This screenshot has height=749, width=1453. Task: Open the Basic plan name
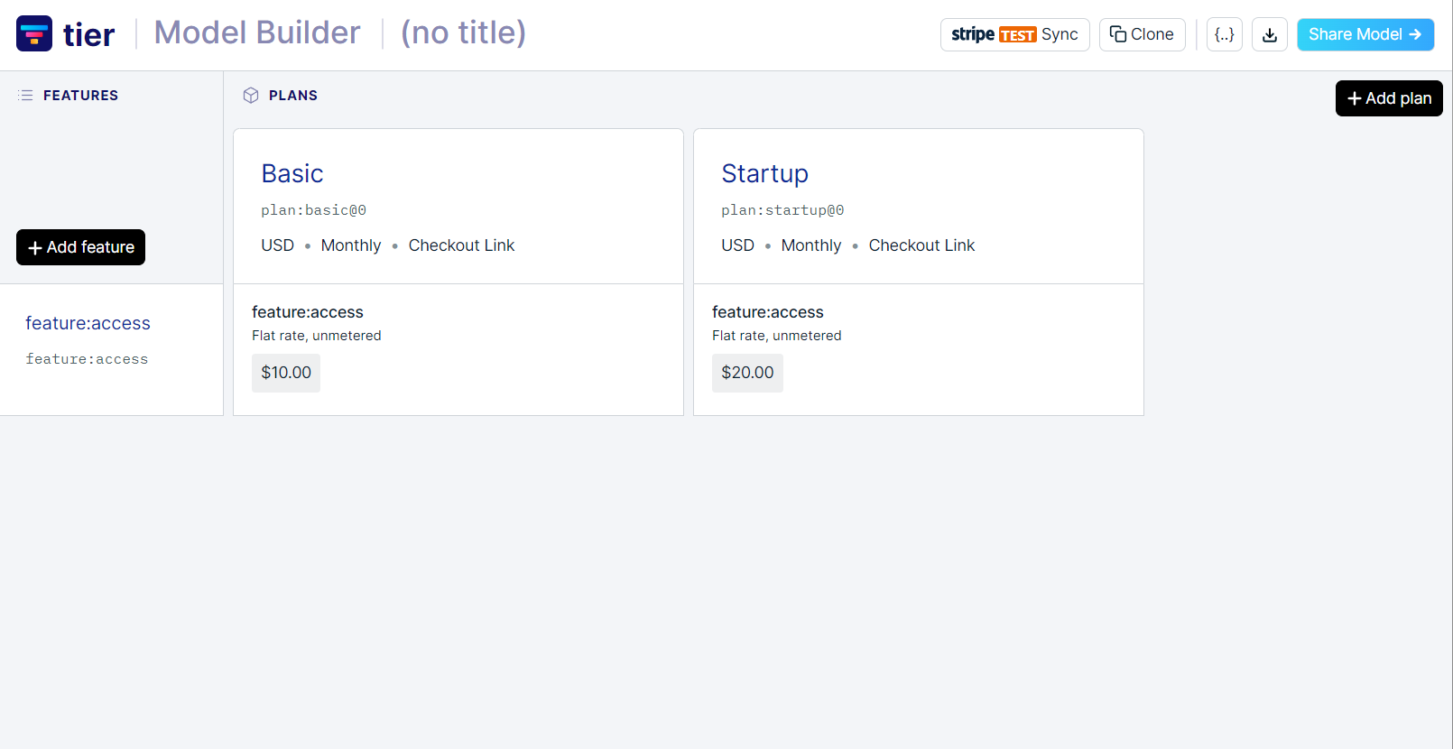click(x=292, y=173)
